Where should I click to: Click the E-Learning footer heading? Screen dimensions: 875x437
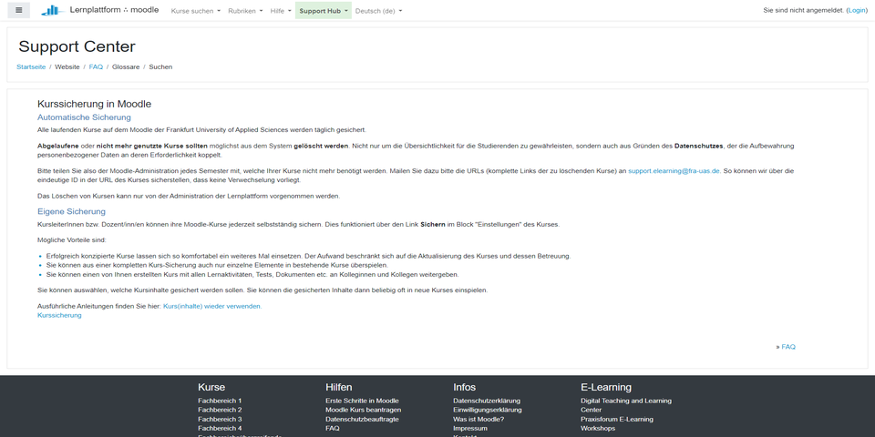pyautogui.click(x=606, y=388)
